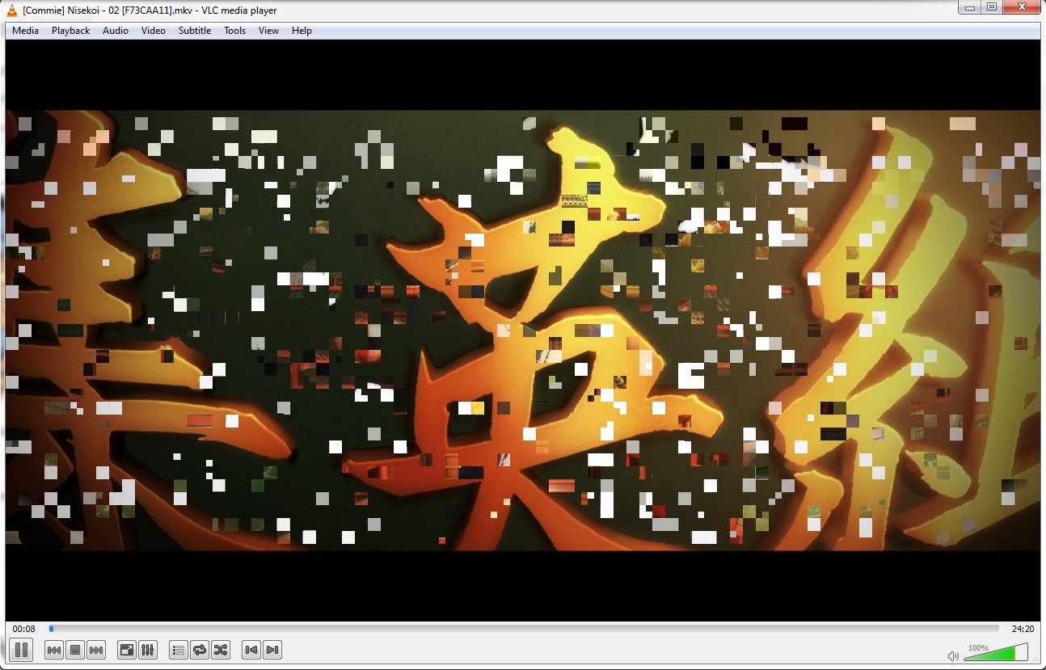This screenshot has width=1046, height=670.
Task: Show extended settings equalizer panel
Action: click(x=148, y=650)
